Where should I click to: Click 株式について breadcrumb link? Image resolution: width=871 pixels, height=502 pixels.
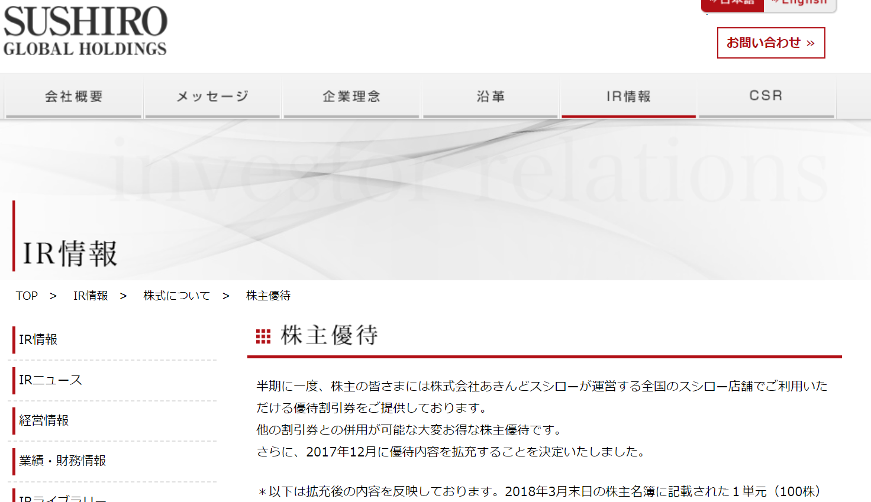pos(176,296)
